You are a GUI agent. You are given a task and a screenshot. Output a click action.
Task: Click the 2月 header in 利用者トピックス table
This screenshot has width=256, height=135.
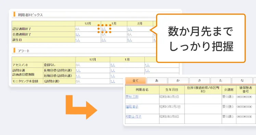point(140,24)
